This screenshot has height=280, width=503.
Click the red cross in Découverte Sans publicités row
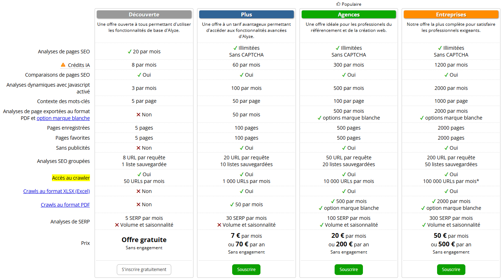[138, 148]
